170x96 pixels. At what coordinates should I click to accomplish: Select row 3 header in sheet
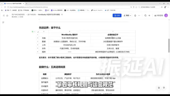tap(38, 42)
